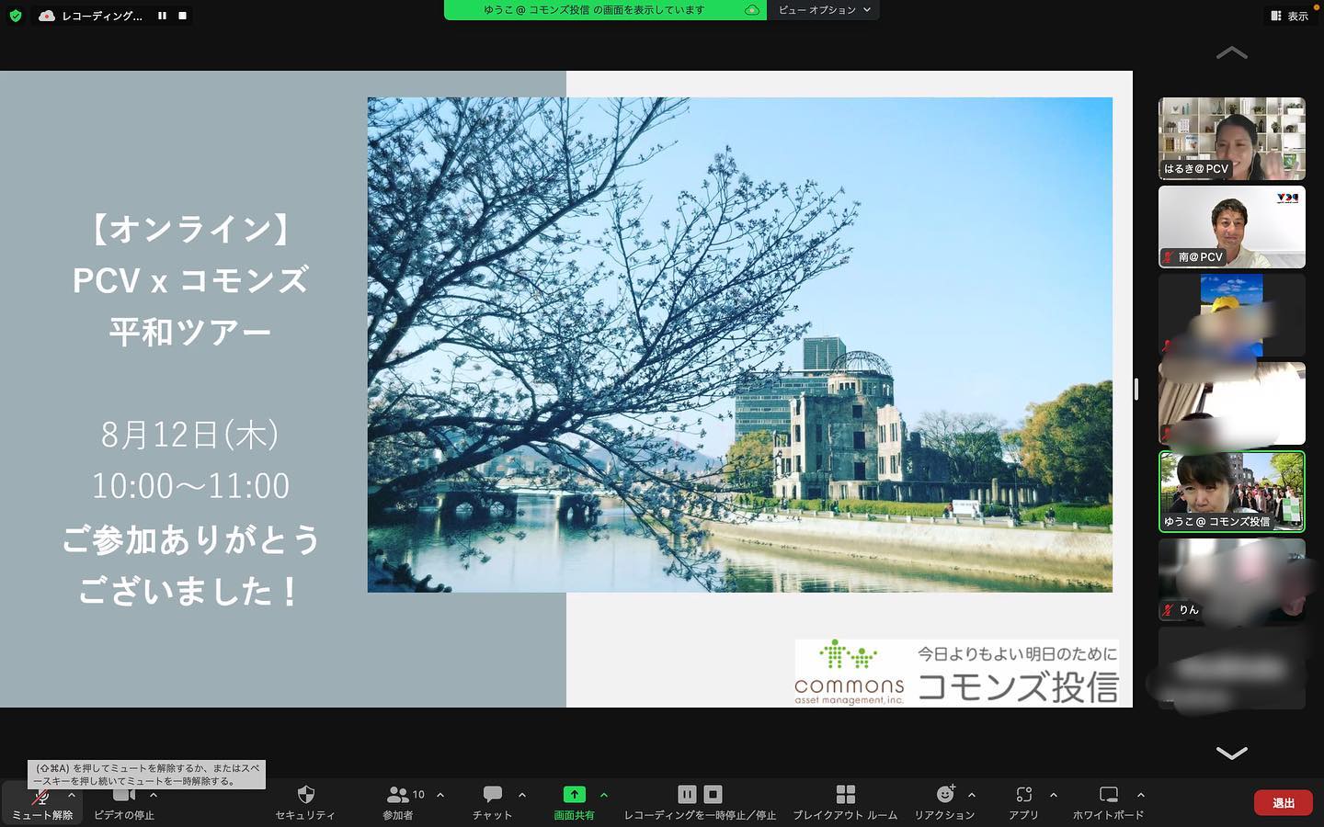Image resolution: width=1324 pixels, height=827 pixels.
Task: Select the はるき@PCV video thumbnail
Action: [1231, 139]
